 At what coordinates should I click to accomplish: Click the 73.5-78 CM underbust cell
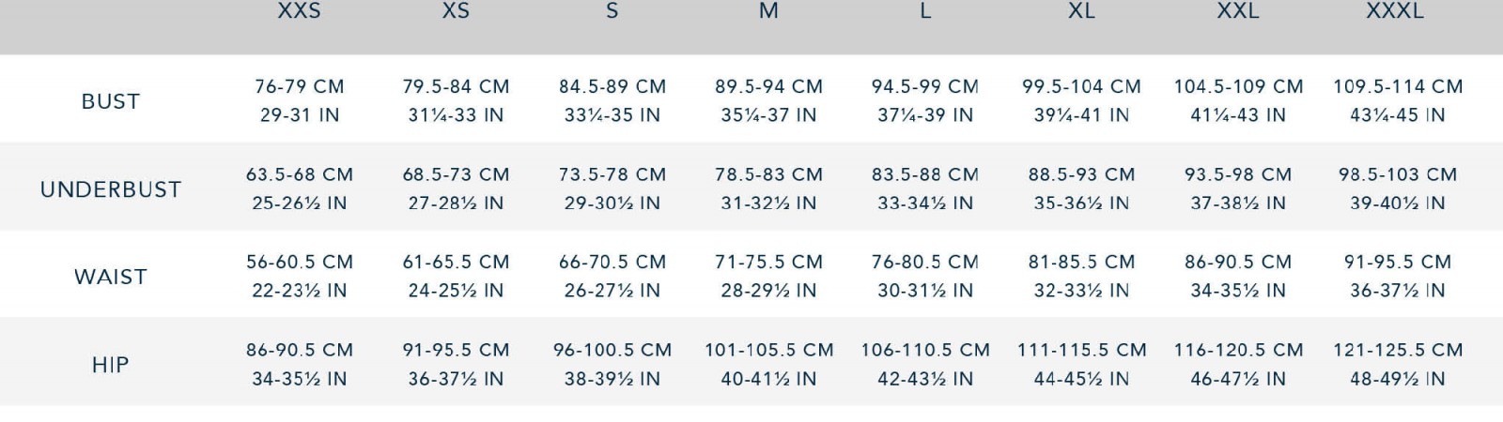coord(612,174)
